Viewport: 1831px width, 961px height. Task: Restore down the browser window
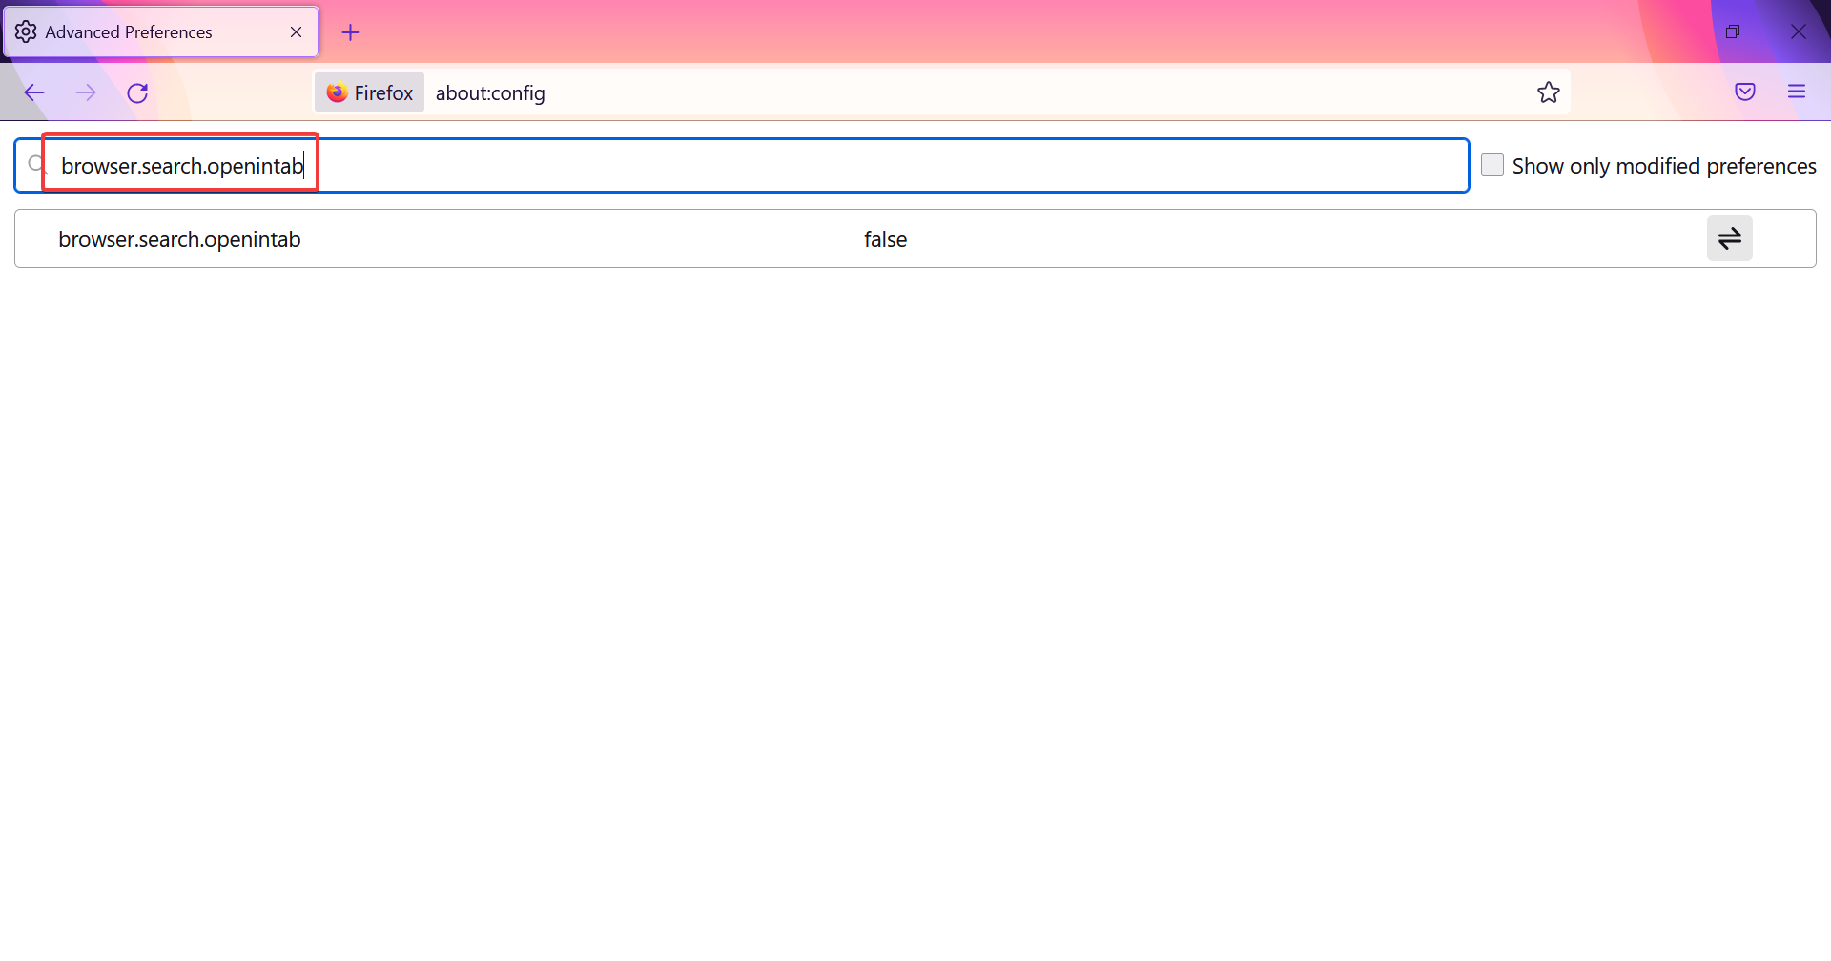click(1734, 31)
